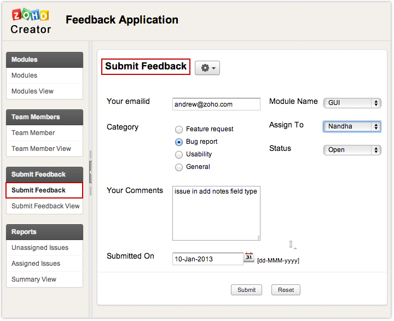Expand the Module Name dropdown
Image resolution: width=394 pixels, height=321 pixels.
click(x=352, y=103)
